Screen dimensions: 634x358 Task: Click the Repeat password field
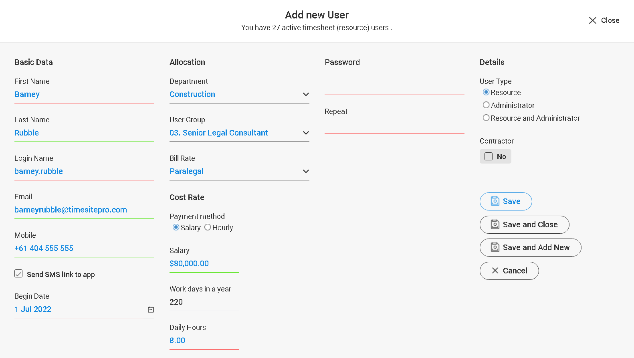pyautogui.click(x=394, y=126)
